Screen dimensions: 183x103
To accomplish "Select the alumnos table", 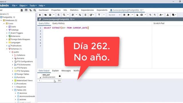I will click(23, 93).
